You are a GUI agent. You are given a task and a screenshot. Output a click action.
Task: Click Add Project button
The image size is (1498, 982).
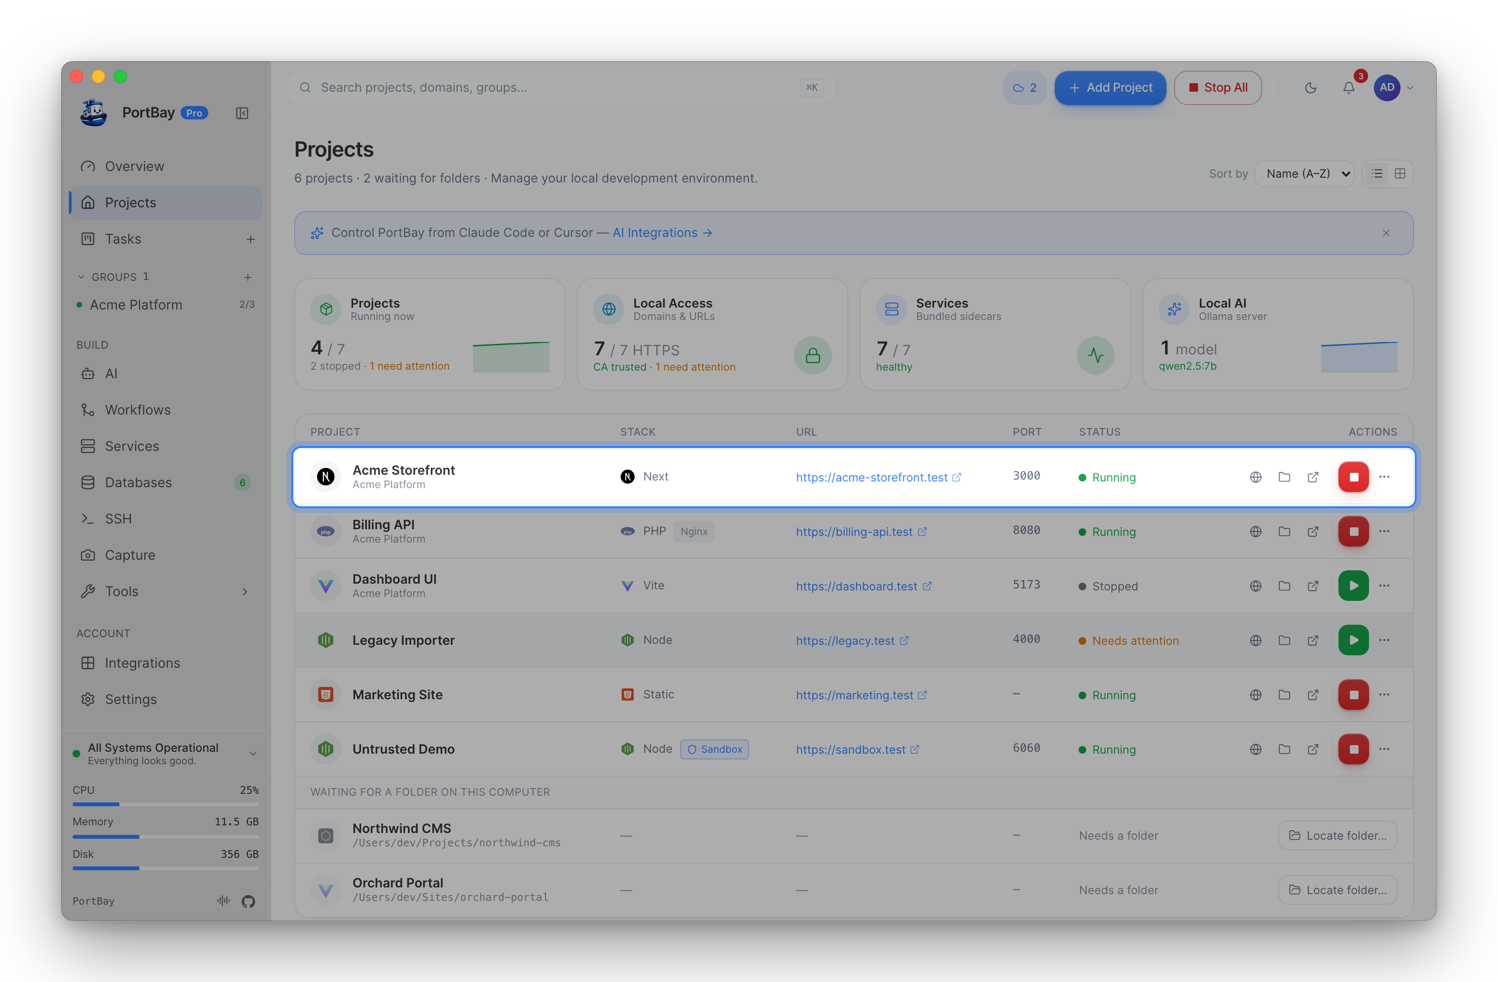(1110, 87)
